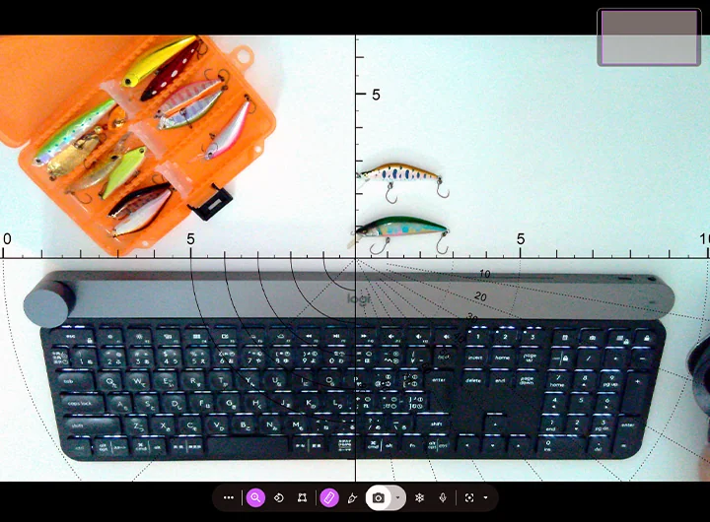
Task: Click the protractor's 10 degree label
Action: pos(484,274)
